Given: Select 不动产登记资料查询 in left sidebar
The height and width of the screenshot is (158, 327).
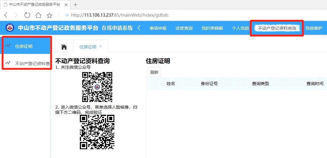Looking at the screenshot, I should [32, 63].
